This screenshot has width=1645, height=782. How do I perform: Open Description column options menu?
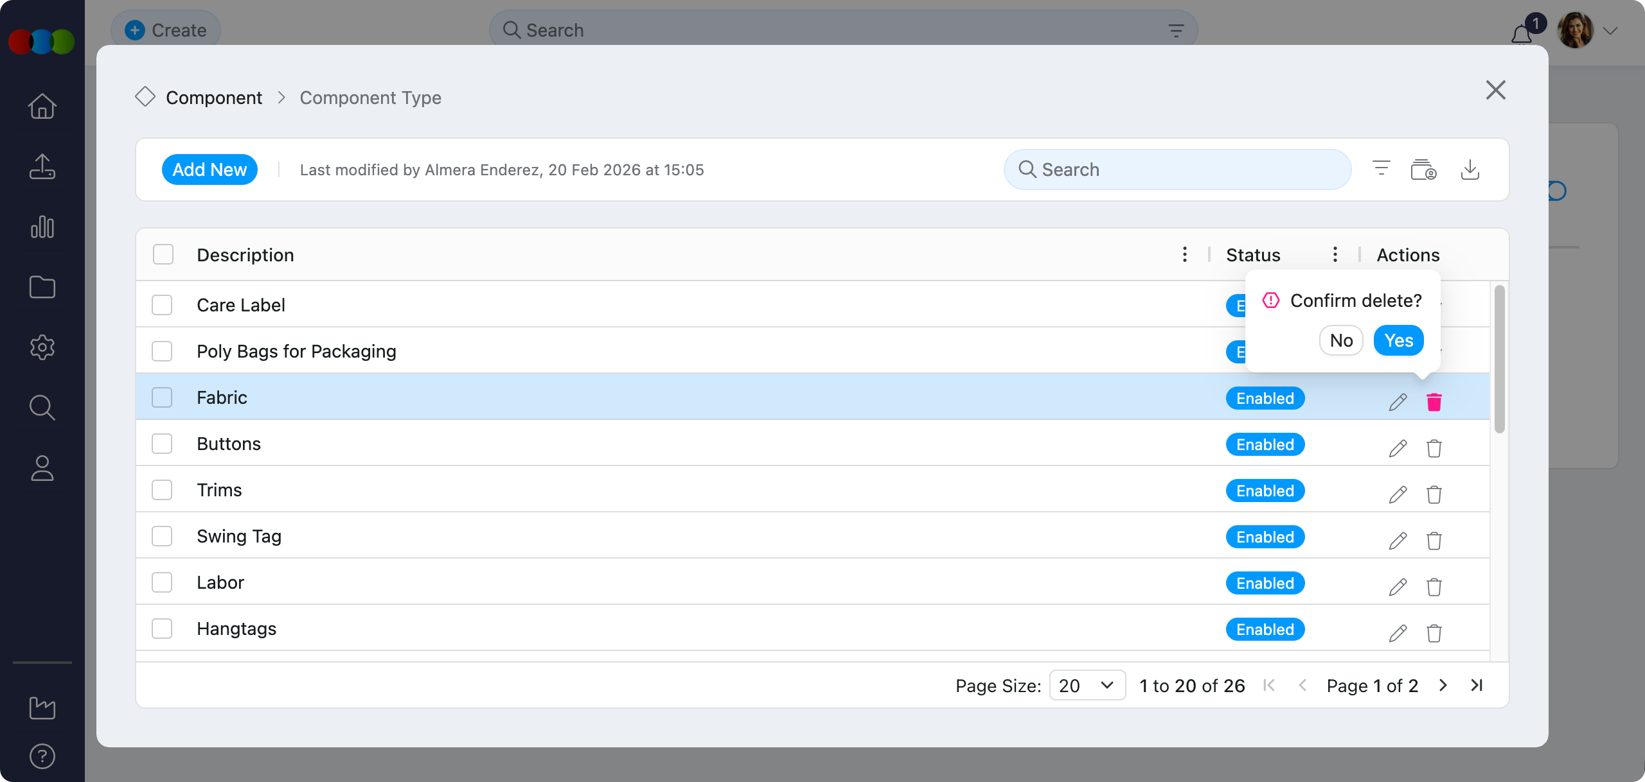coord(1184,255)
